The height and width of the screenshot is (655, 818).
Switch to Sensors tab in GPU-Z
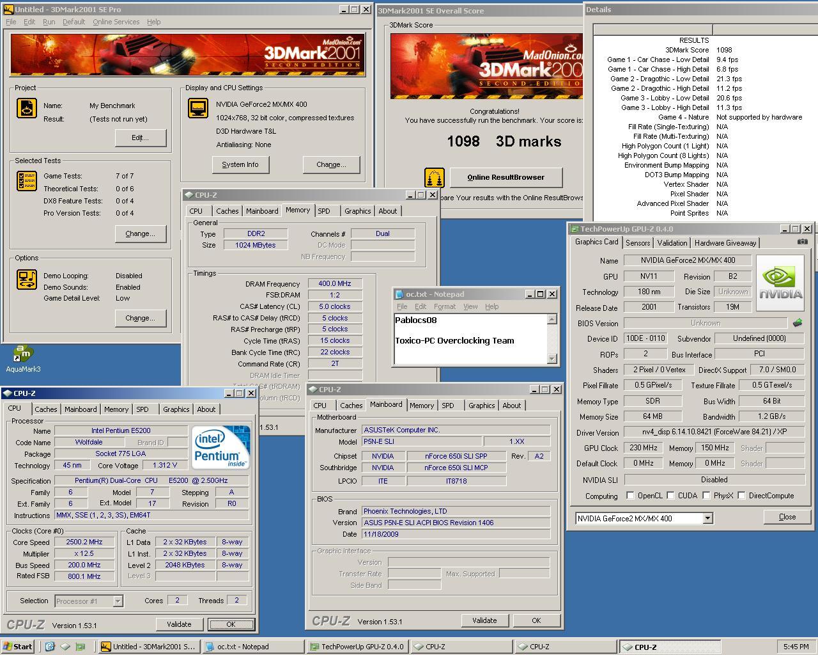638,243
